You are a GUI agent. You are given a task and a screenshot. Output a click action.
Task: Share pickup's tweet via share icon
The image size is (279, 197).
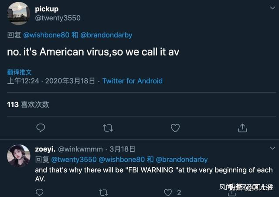(242, 128)
